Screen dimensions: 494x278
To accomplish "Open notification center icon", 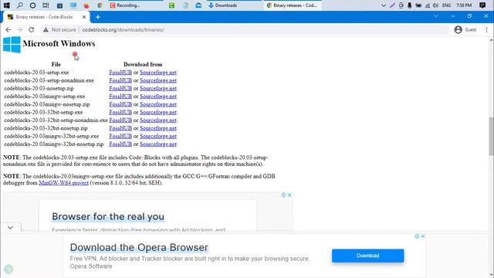I will [x=482, y=5].
